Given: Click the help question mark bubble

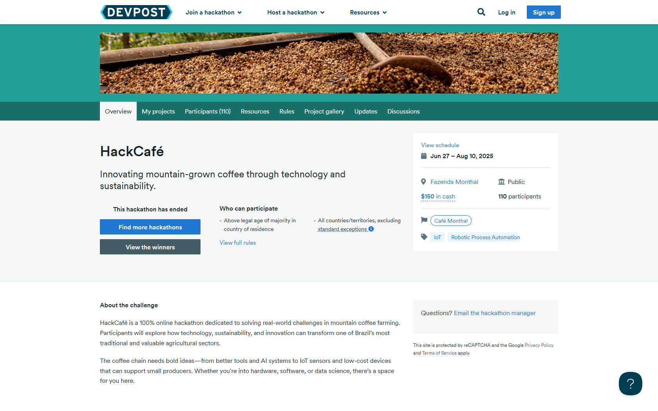Looking at the screenshot, I should click(x=630, y=384).
